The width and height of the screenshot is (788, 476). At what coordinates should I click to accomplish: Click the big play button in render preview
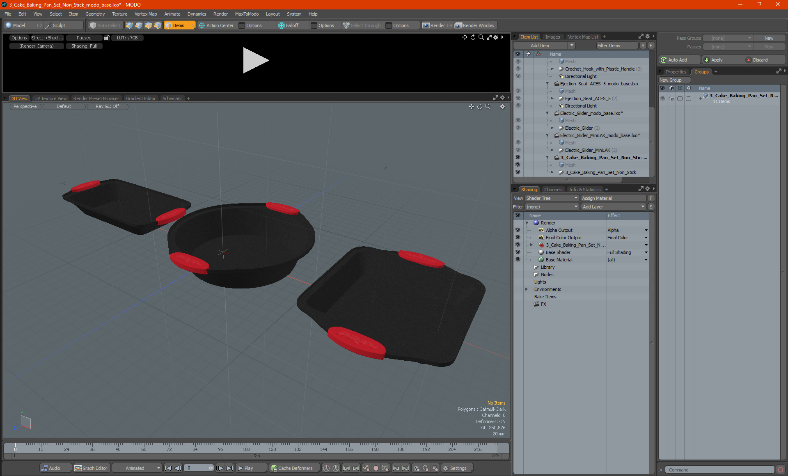(256, 60)
